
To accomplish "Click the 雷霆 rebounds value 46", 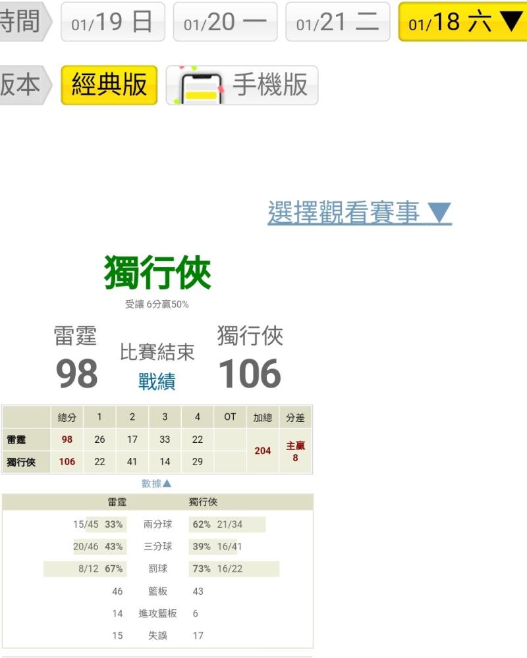I will (x=117, y=592).
